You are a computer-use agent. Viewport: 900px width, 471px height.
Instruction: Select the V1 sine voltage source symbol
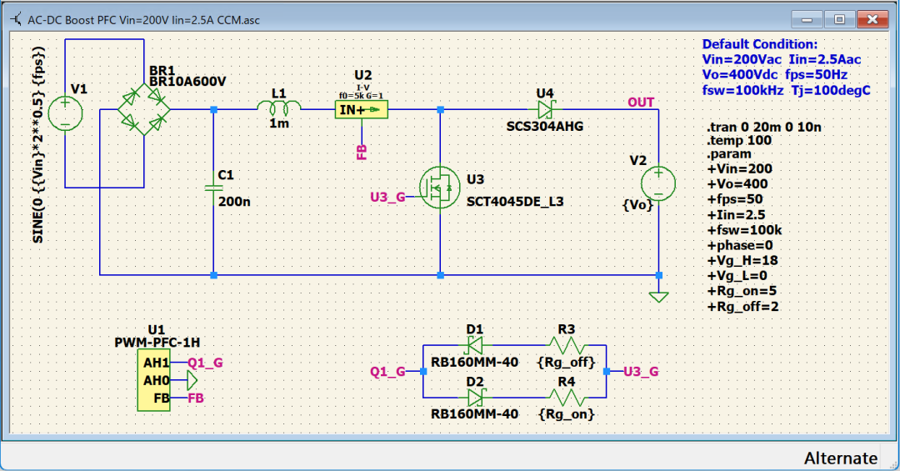point(65,113)
